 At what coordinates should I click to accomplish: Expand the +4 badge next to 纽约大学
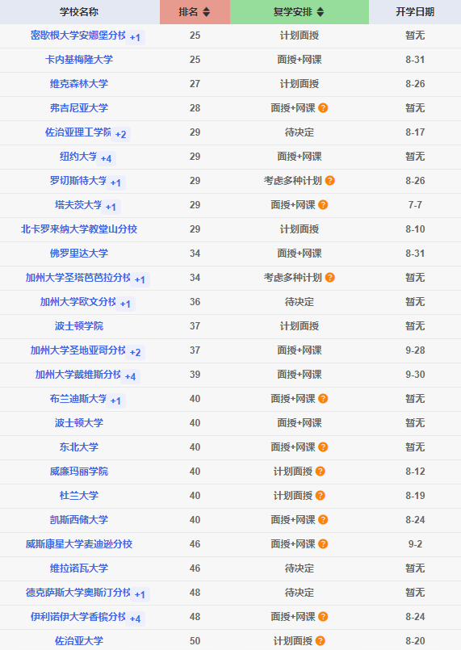tap(106, 158)
